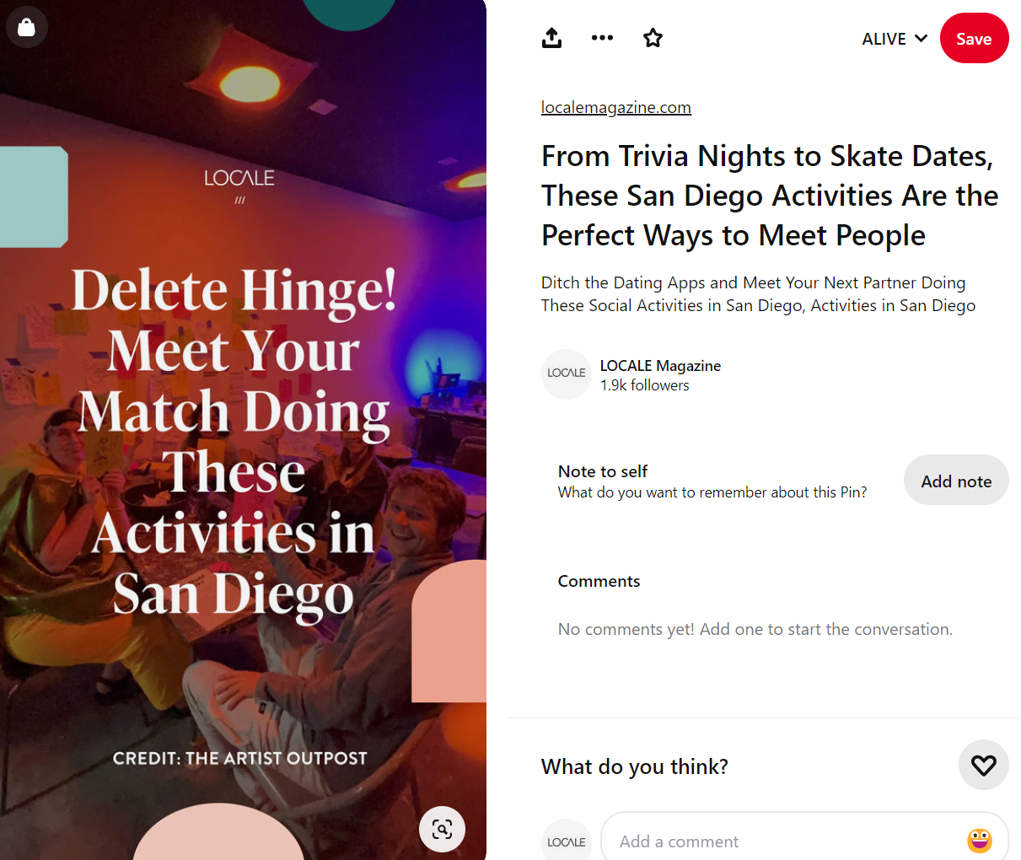Image resolution: width=1021 pixels, height=860 pixels.
Task: Click the chevron next to ALIVE
Action: [921, 39]
